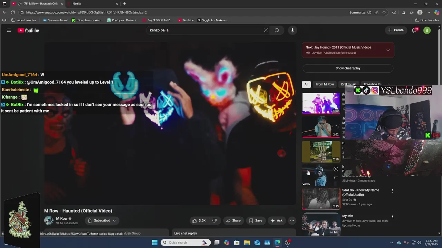Close the Netflix tab
The height and width of the screenshot is (248, 442).
pos(116,3)
